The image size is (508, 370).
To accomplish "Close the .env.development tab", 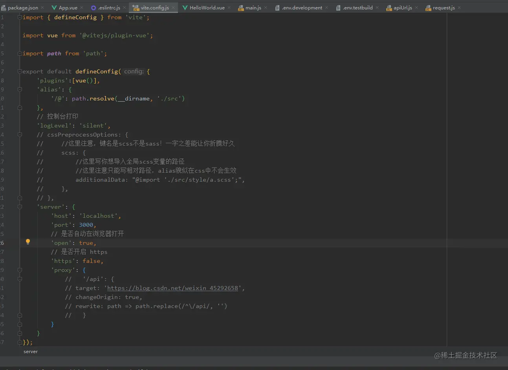I will click(326, 7).
